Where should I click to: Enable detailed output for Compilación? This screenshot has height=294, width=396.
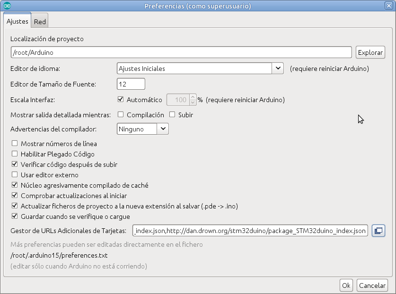121,115
